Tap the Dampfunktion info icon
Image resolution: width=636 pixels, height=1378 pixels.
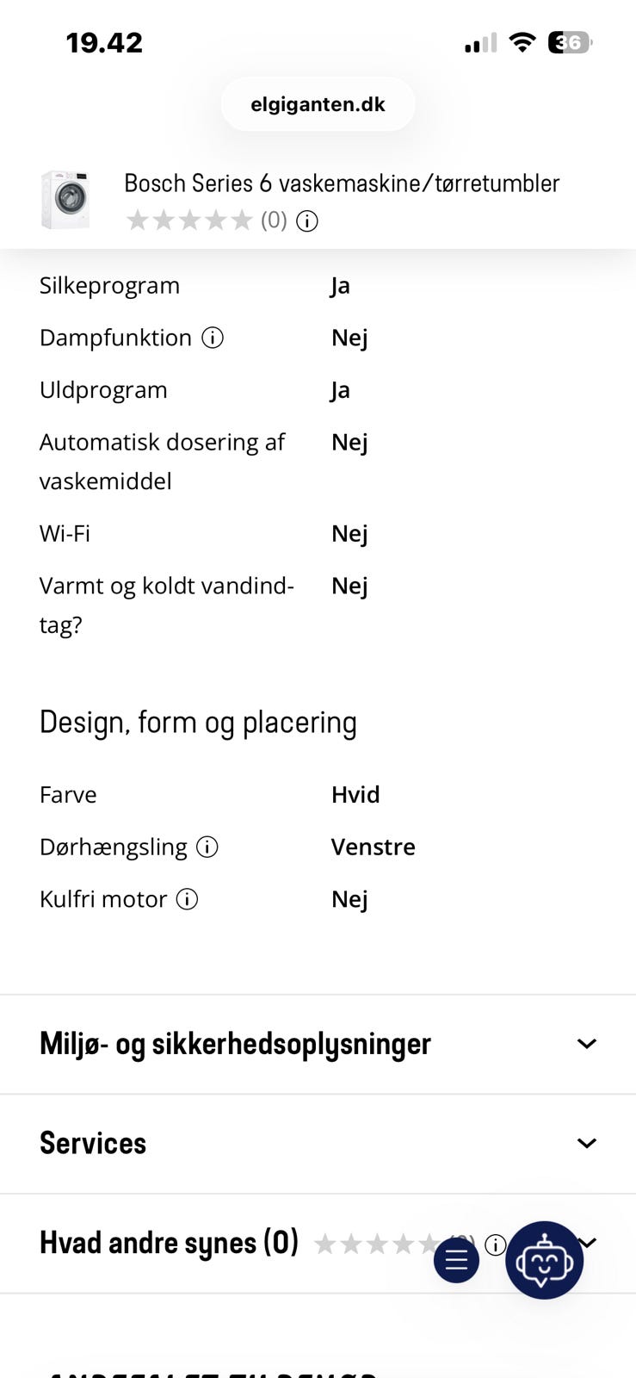(213, 338)
